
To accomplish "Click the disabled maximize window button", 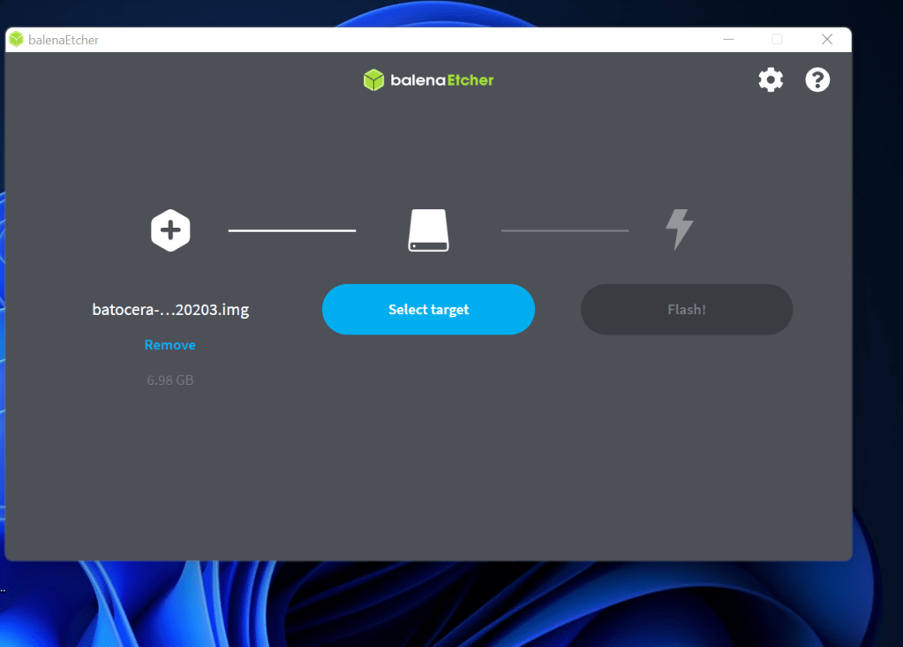I will click(778, 40).
